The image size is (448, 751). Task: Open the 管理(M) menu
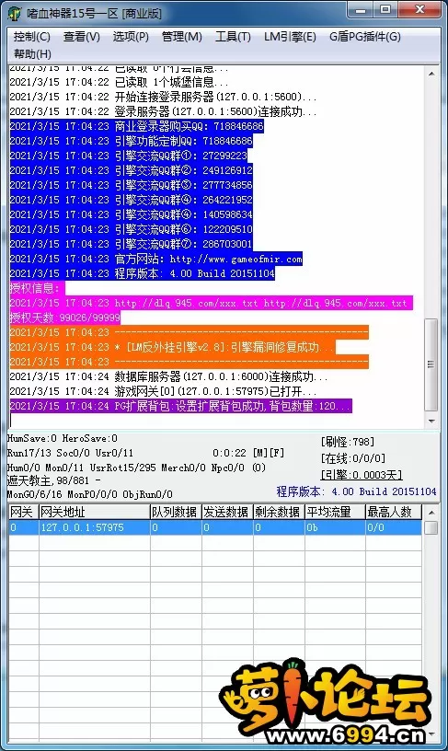181,37
